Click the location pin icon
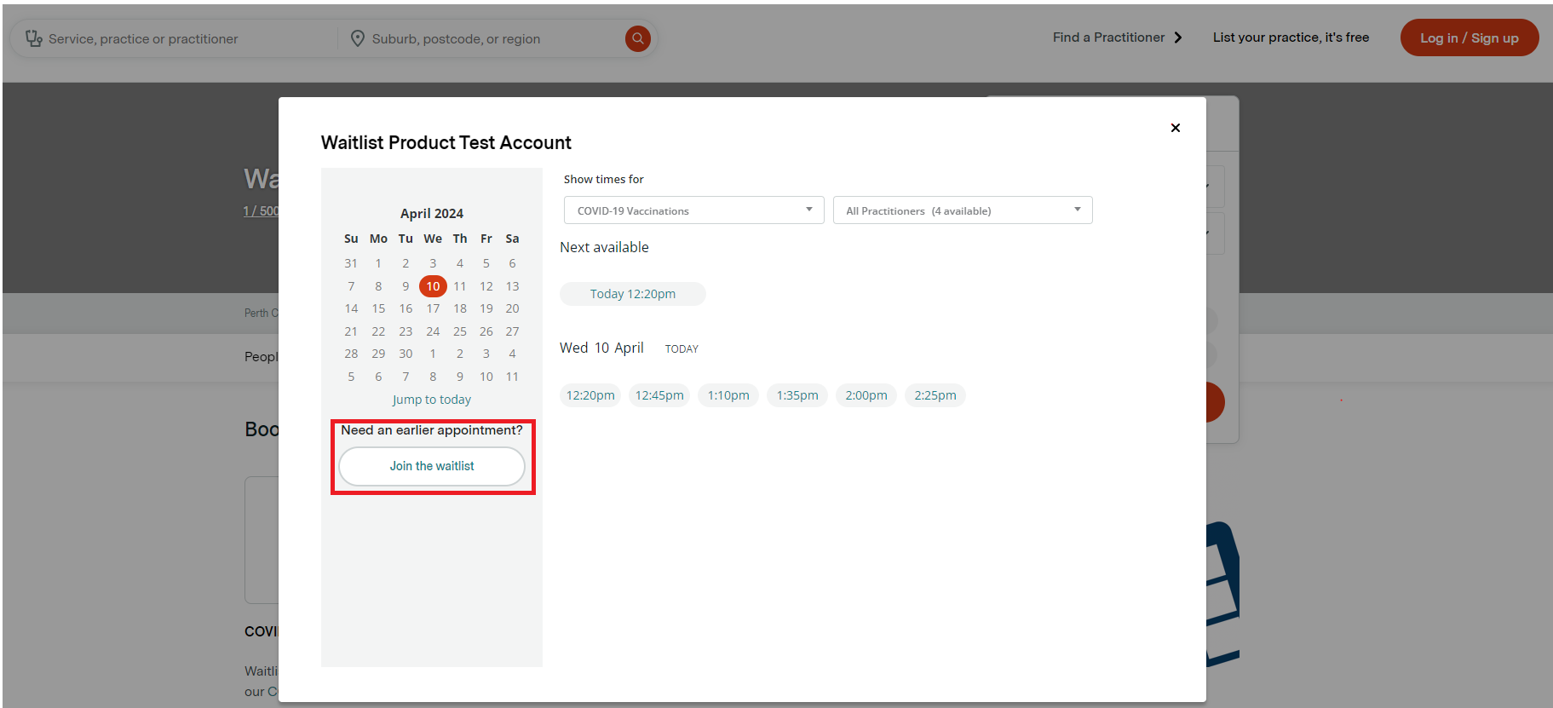1553x708 pixels. (x=358, y=38)
